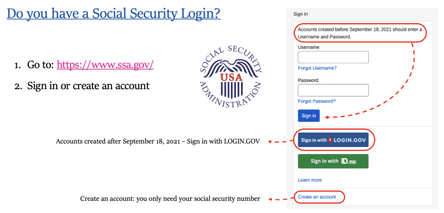Open the Learn more link
444x213 pixels.
(x=309, y=180)
